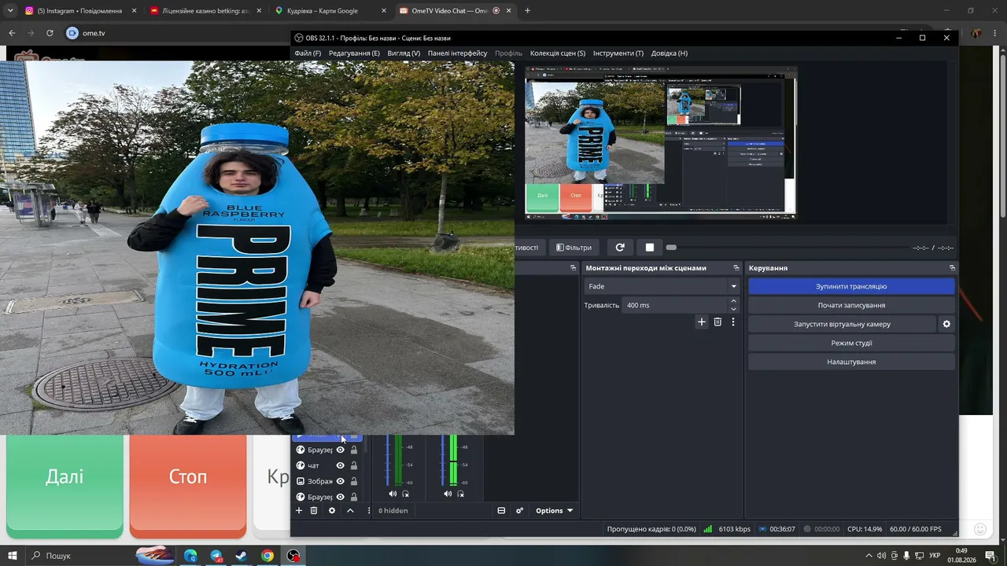Click the red Стоп button on OmeTV
This screenshot has width=1007, height=566.
click(x=188, y=487)
